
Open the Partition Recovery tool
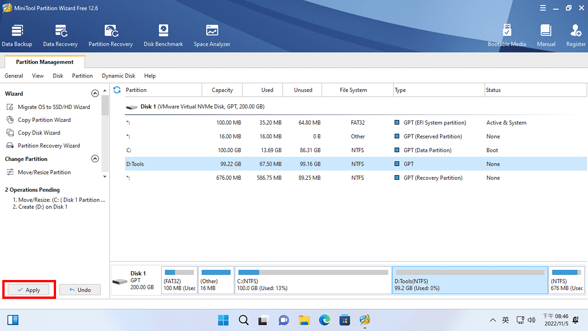pyautogui.click(x=110, y=34)
